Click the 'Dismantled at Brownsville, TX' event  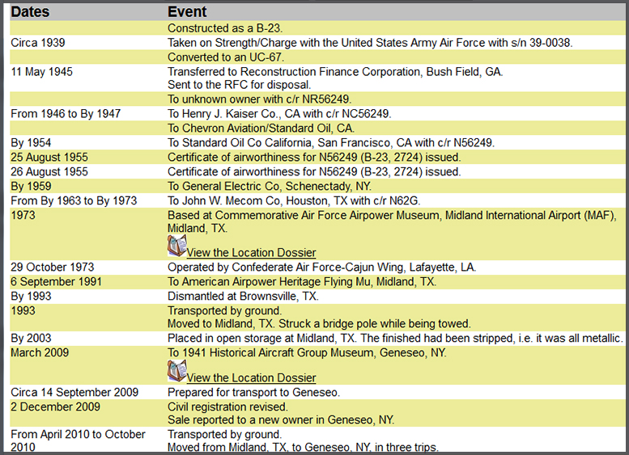pos(243,296)
